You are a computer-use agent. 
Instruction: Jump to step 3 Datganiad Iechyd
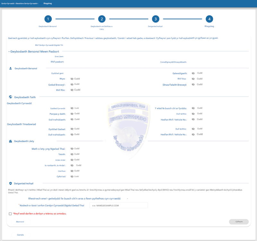coord(155,19)
